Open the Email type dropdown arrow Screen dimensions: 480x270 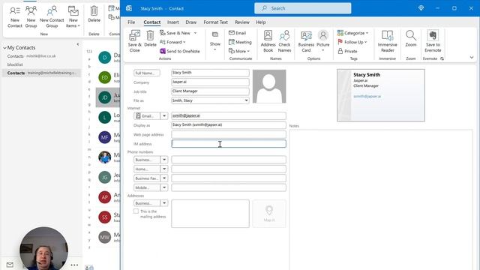pos(164,116)
